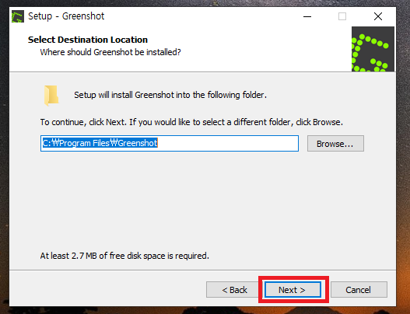Click the destination folder path field
The width and height of the screenshot is (410, 314).
click(170, 143)
